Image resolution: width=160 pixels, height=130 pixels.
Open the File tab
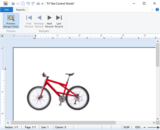click(x=6, y=10)
